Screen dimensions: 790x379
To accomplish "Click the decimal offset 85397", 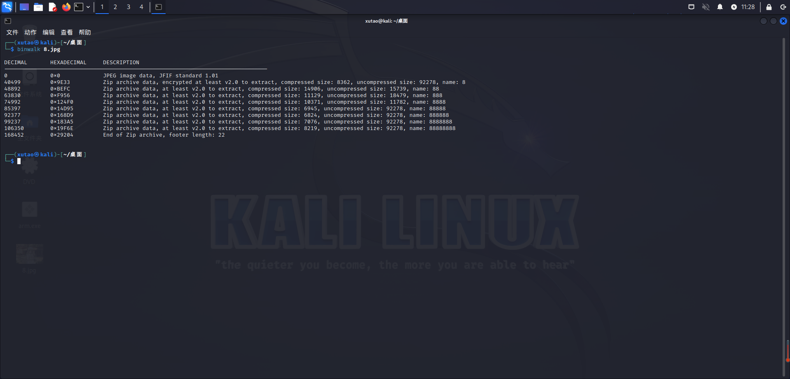I will pos(12,109).
